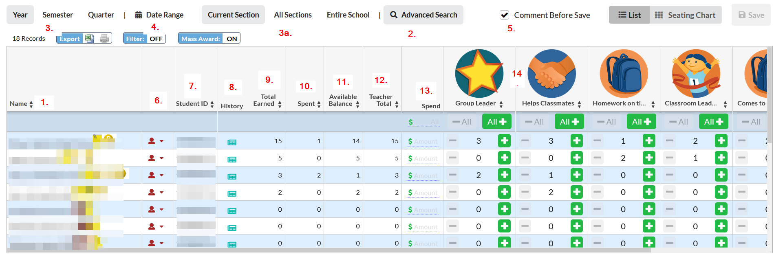Click the Excel export icon
Viewport: 774px width, 263px height.
89,39
